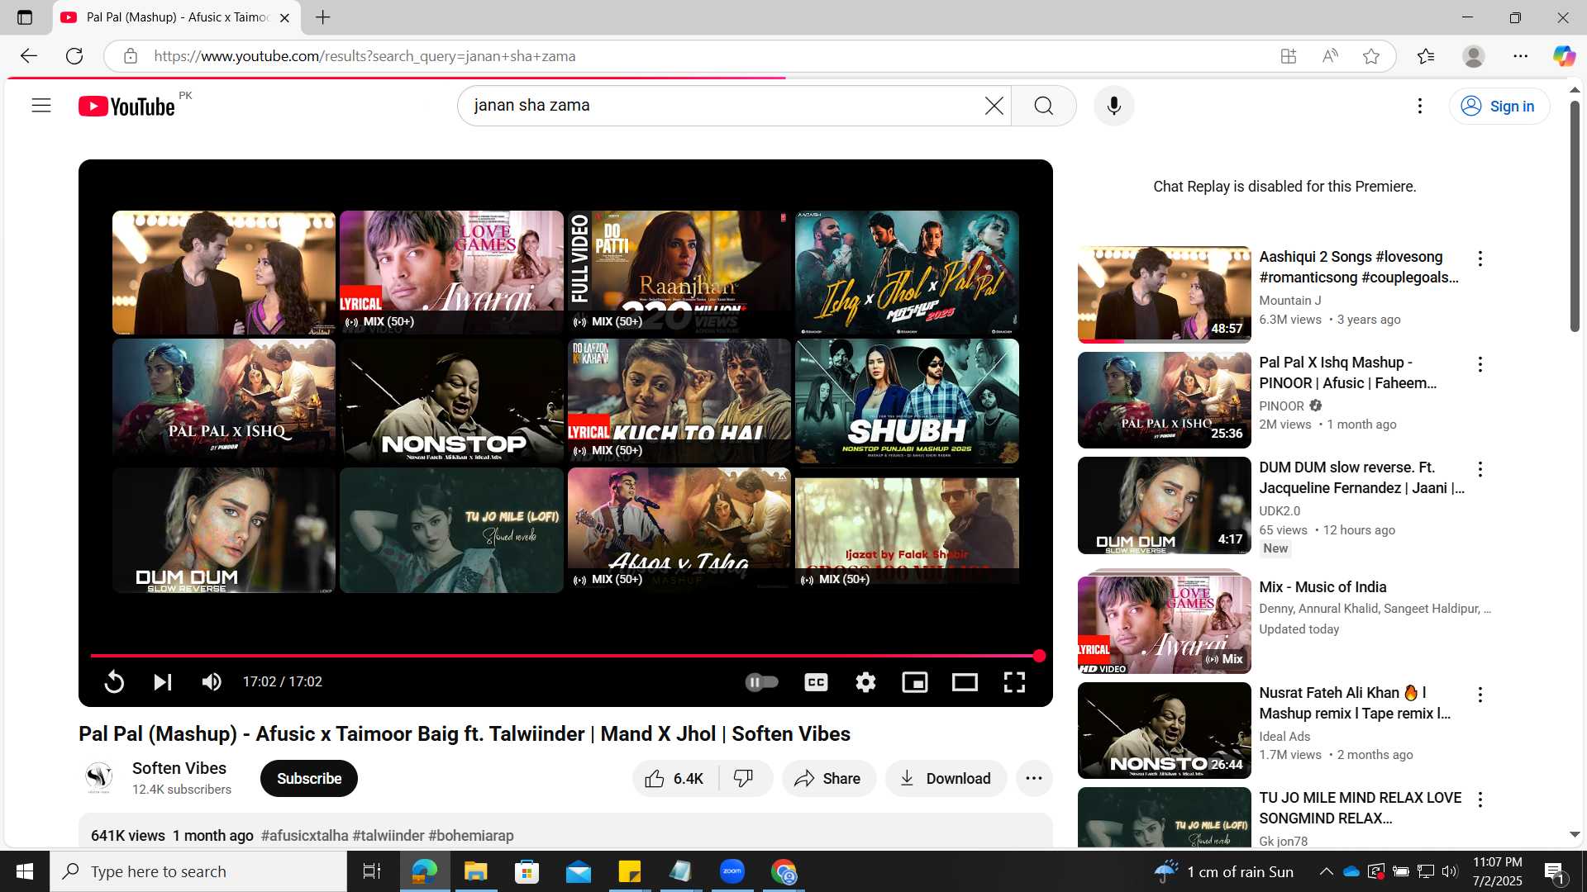Like the video with 6.4K likes
Viewport: 1587px width, 892px height.
pyautogui.click(x=675, y=779)
